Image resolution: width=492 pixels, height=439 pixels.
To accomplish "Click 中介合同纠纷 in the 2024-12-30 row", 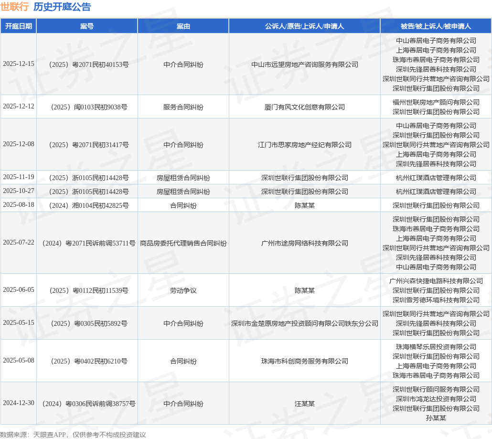I will point(183,404).
